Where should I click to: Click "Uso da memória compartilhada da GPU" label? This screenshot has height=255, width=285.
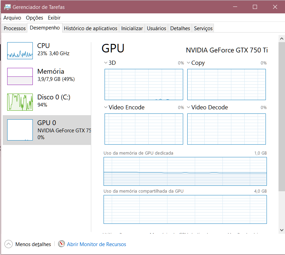point(144,191)
